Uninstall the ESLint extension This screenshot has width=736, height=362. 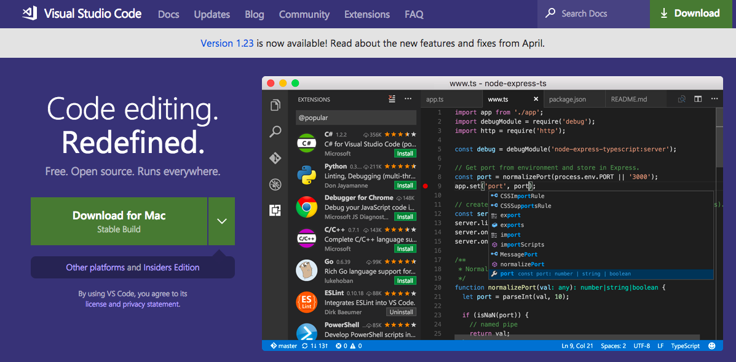(402, 312)
